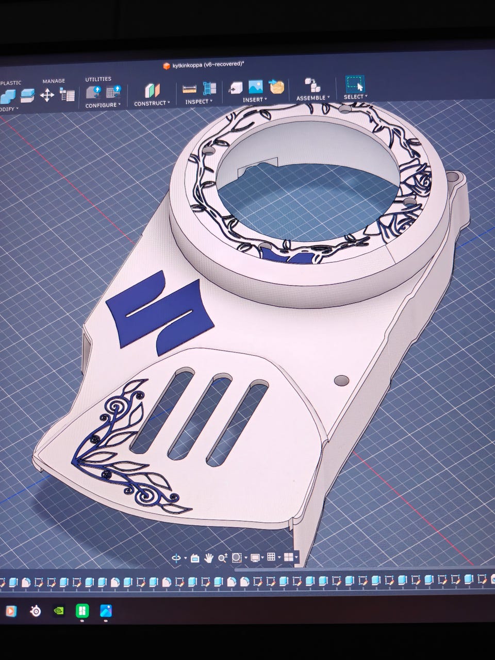Open the ASSEMBLE dropdown menu
This screenshot has width=495, height=660.
(313, 98)
